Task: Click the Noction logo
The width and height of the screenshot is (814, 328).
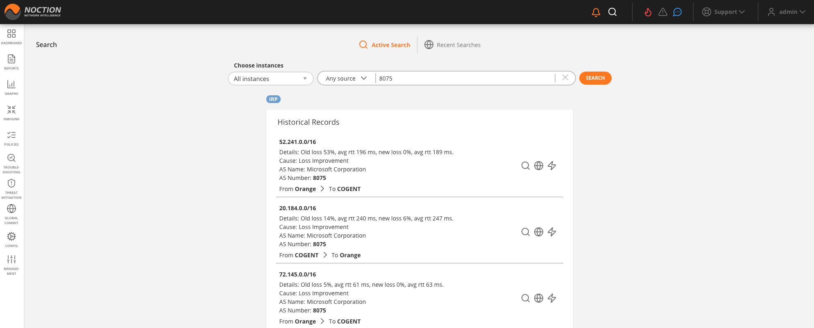Action: pos(33,12)
